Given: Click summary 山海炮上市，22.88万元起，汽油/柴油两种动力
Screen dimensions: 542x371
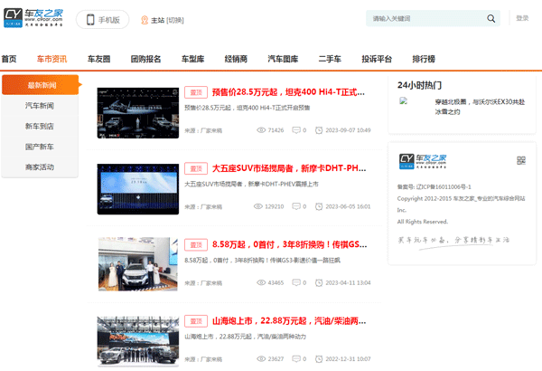Looking at the screenshot, I should 245,337.
